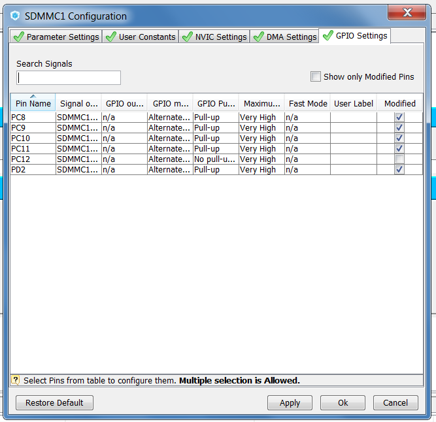Select the PC12 pin name cell
The height and width of the screenshot is (422, 436).
(33, 159)
